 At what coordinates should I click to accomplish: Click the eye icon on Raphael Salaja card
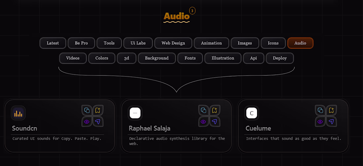(204, 121)
